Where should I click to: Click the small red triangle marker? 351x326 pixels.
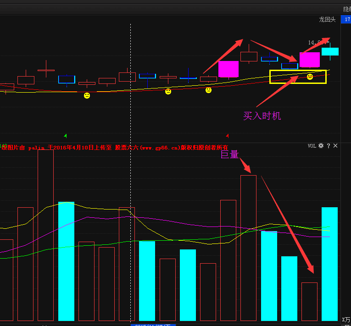point(228,136)
